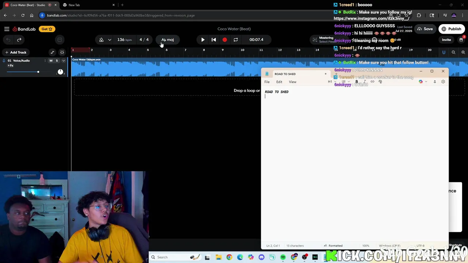Image resolution: width=468 pixels, height=263 pixels.
Task: Open 01 Voice/Audio track options dots
Action: click(45, 61)
